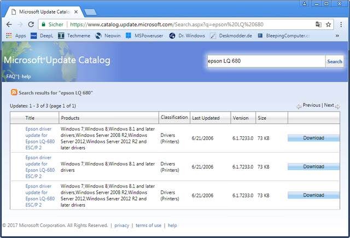The image size is (350, 238).
Task: Open the Dr. Windows bookmark
Action: click(x=187, y=36)
